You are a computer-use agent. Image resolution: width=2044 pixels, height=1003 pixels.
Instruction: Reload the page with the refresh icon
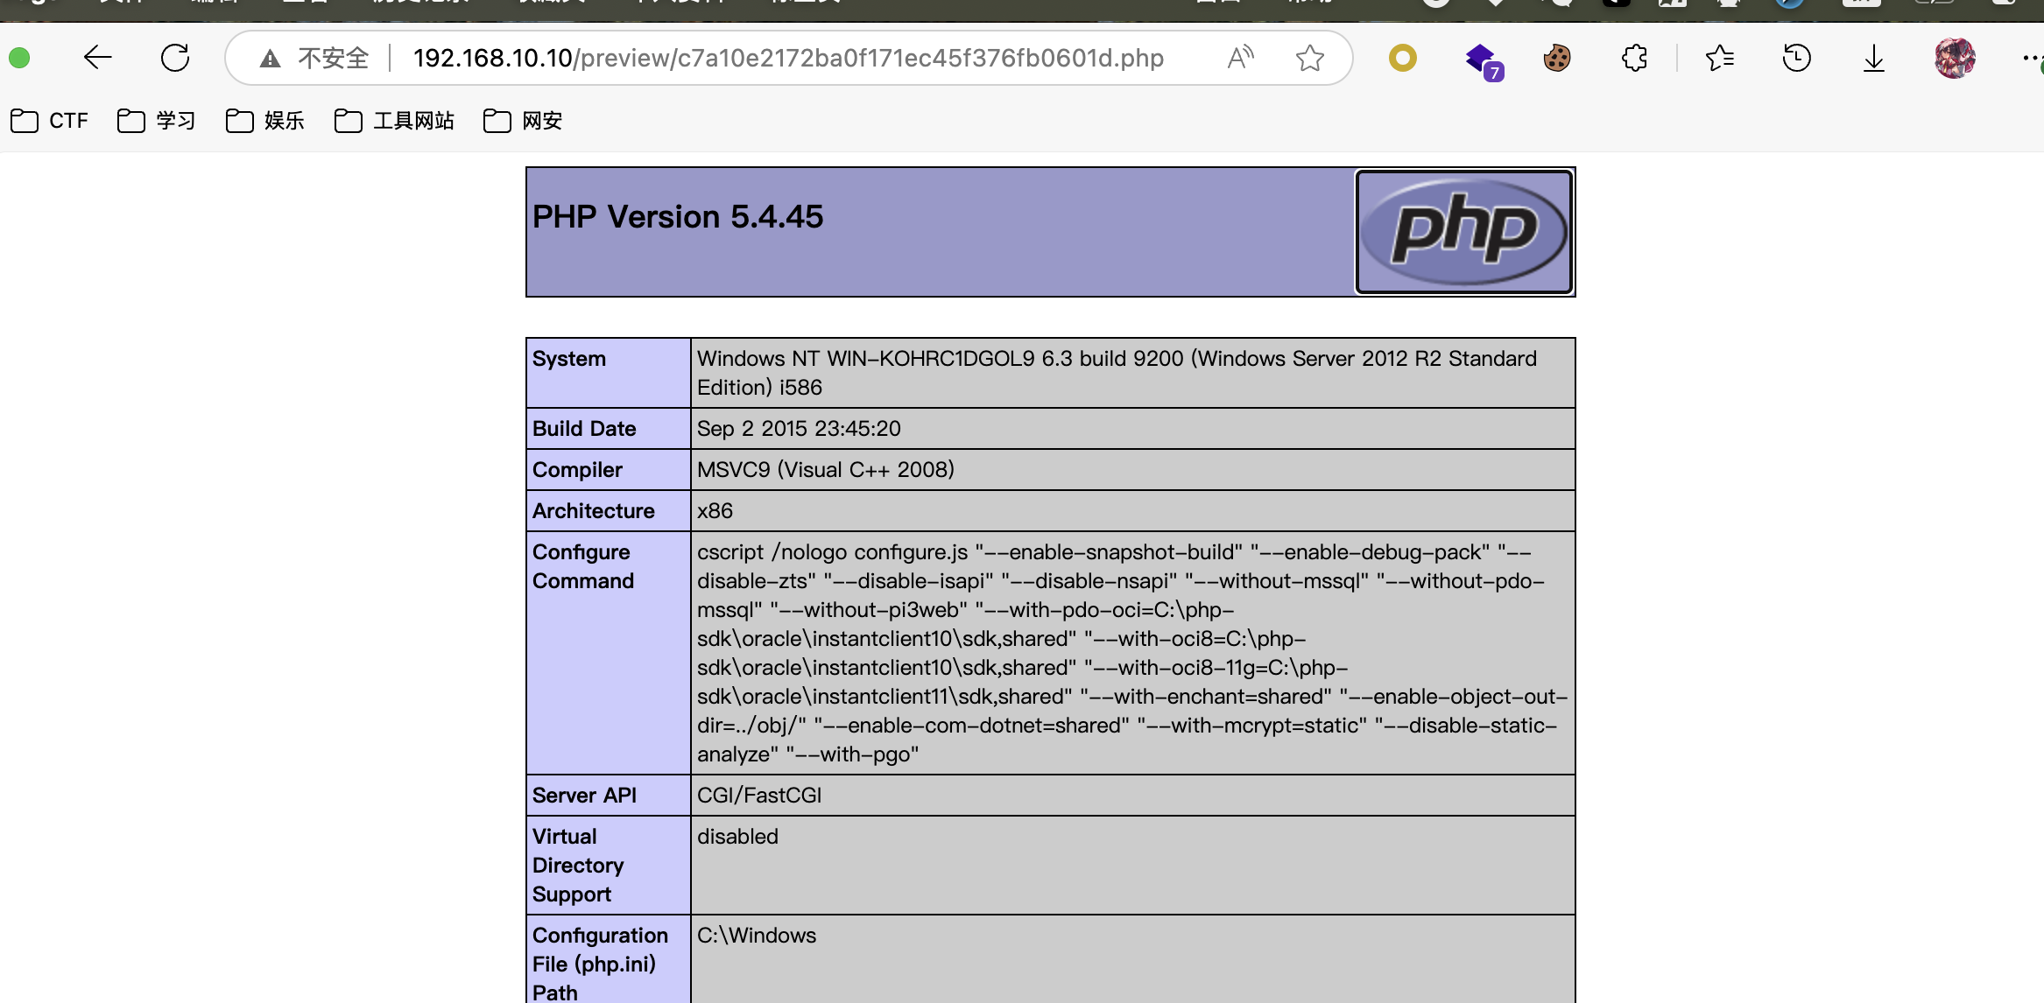(x=175, y=59)
